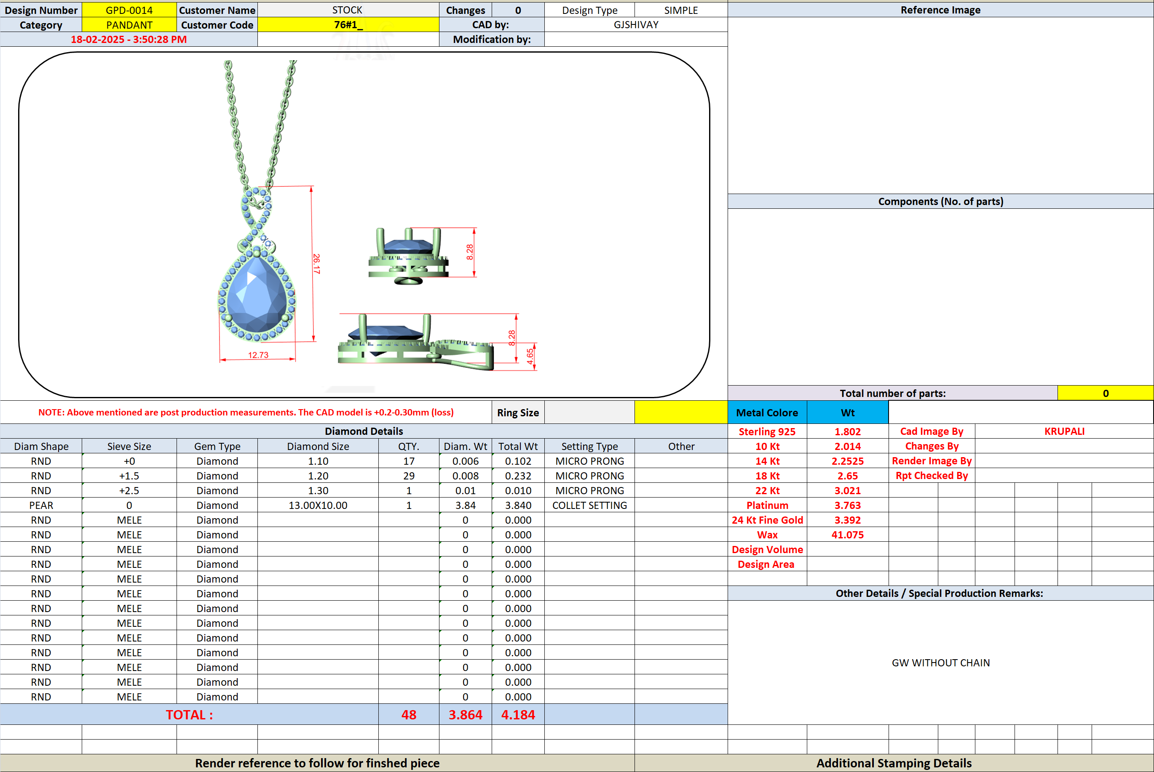1154x772 pixels.
Task: Click the quantity 29 cell
Action: click(409, 476)
